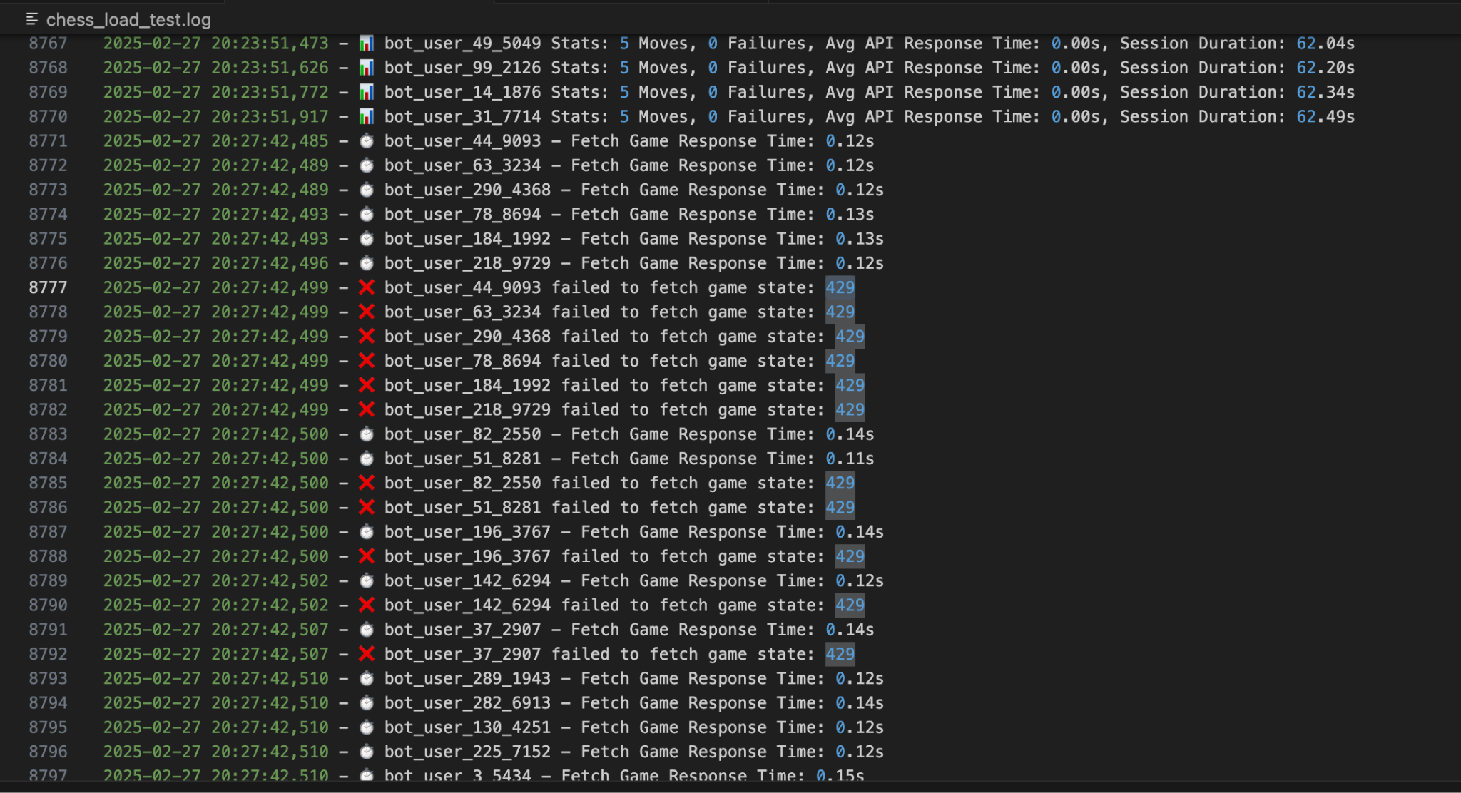The image size is (1461, 793).
Task: Click the red X icon on line 8792
Action: tap(366, 654)
